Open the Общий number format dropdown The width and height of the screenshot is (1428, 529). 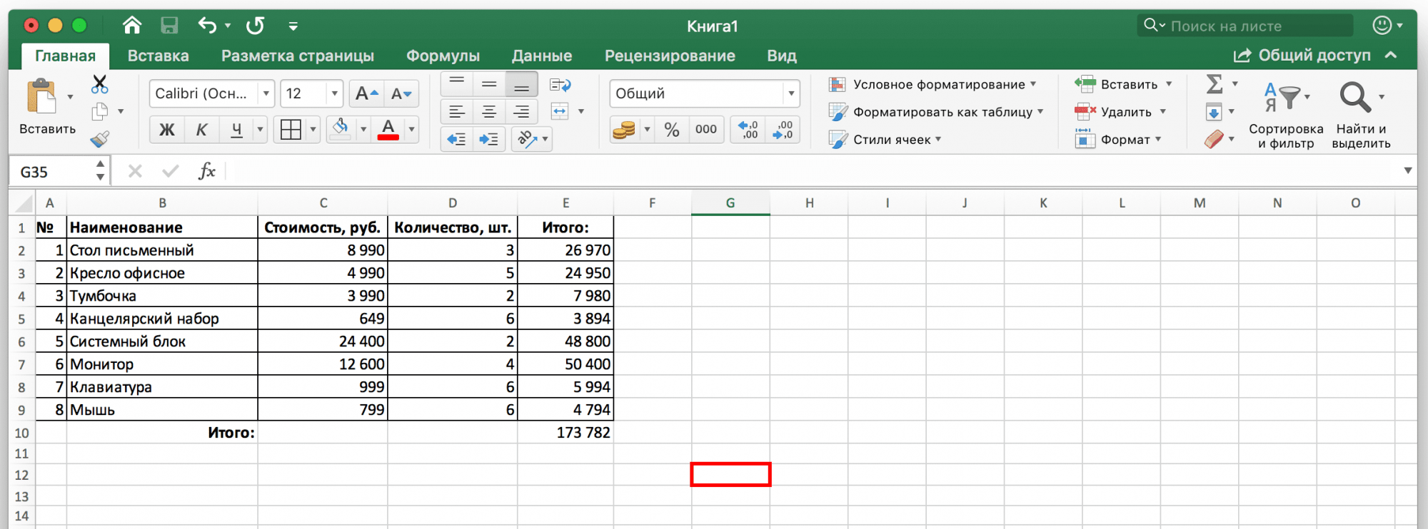click(791, 93)
